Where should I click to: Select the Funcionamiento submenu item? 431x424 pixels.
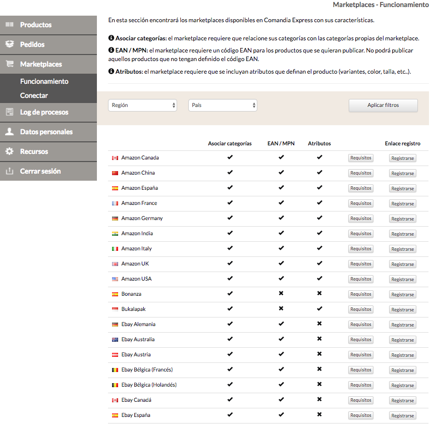[44, 81]
